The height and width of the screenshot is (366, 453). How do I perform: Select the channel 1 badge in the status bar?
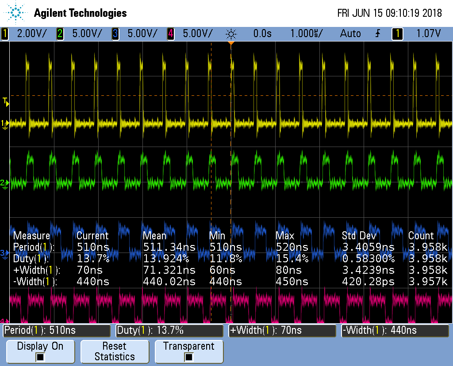(4, 34)
